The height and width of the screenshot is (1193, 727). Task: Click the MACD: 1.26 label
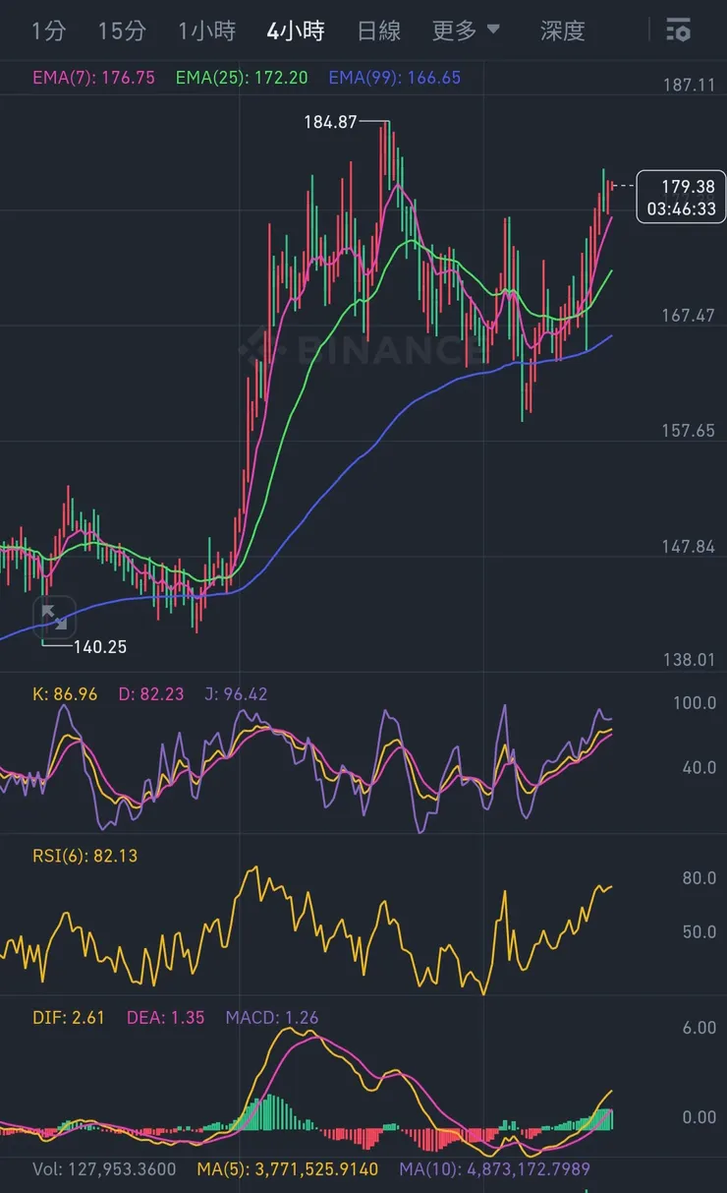[272, 1017]
